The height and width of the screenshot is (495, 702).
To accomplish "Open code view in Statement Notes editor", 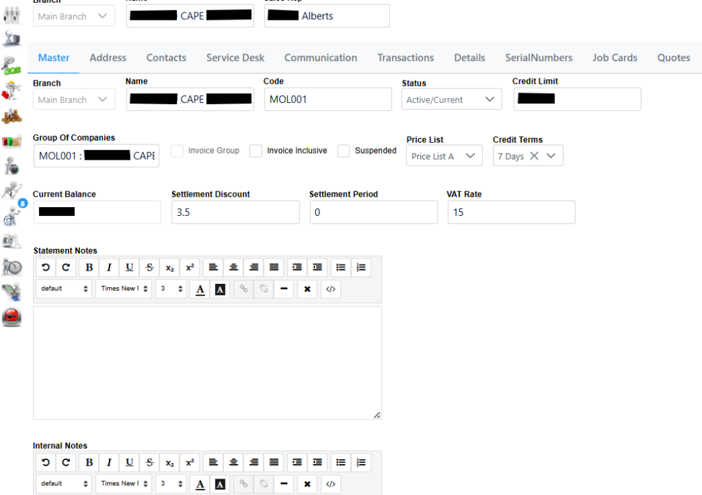I will click(330, 289).
